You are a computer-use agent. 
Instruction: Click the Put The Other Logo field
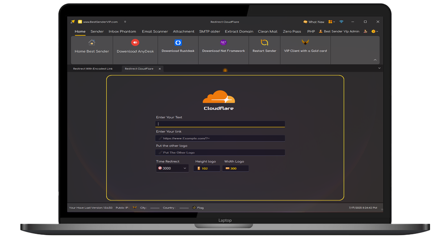[x=220, y=152]
